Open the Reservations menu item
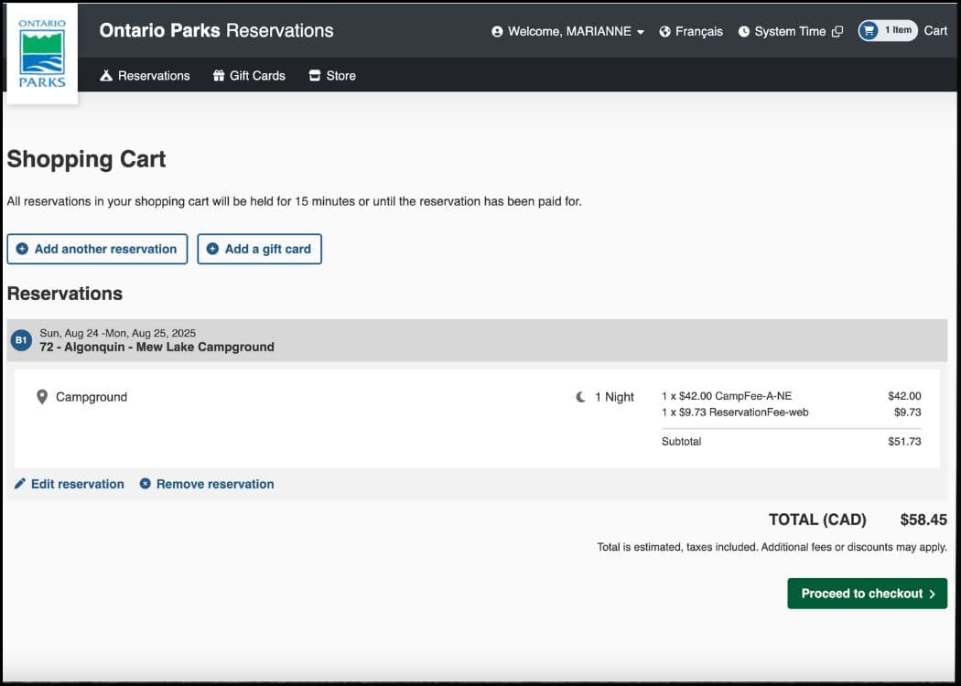The height and width of the screenshot is (686, 961). coord(145,75)
